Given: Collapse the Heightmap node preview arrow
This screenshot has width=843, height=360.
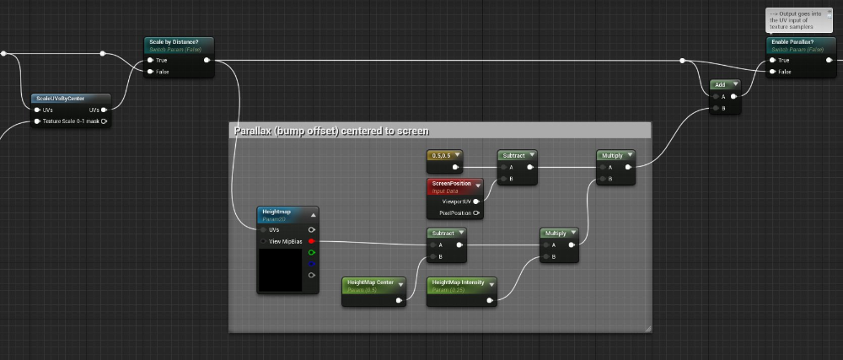Looking at the screenshot, I should [314, 215].
